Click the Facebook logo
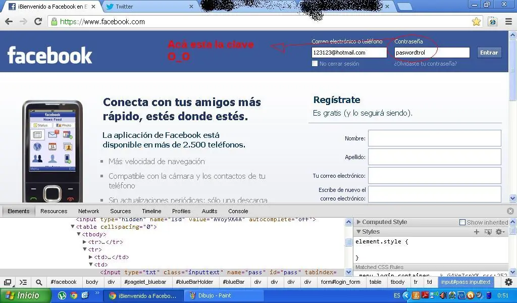The width and height of the screenshot is (517, 303). [50, 55]
